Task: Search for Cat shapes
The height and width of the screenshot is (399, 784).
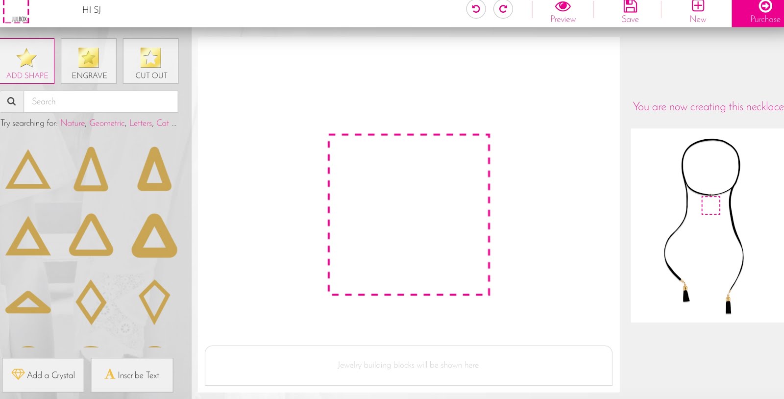Action: (163, 123)
